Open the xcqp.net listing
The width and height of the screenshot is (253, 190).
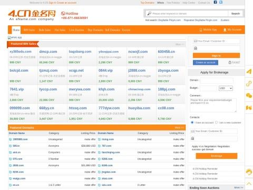[76, 70]
